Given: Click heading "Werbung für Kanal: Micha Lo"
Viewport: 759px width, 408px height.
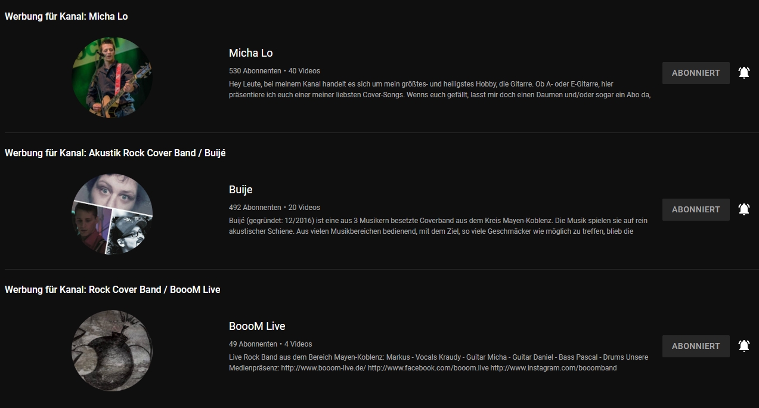Looking at the screenshot, I should [66, 17].
